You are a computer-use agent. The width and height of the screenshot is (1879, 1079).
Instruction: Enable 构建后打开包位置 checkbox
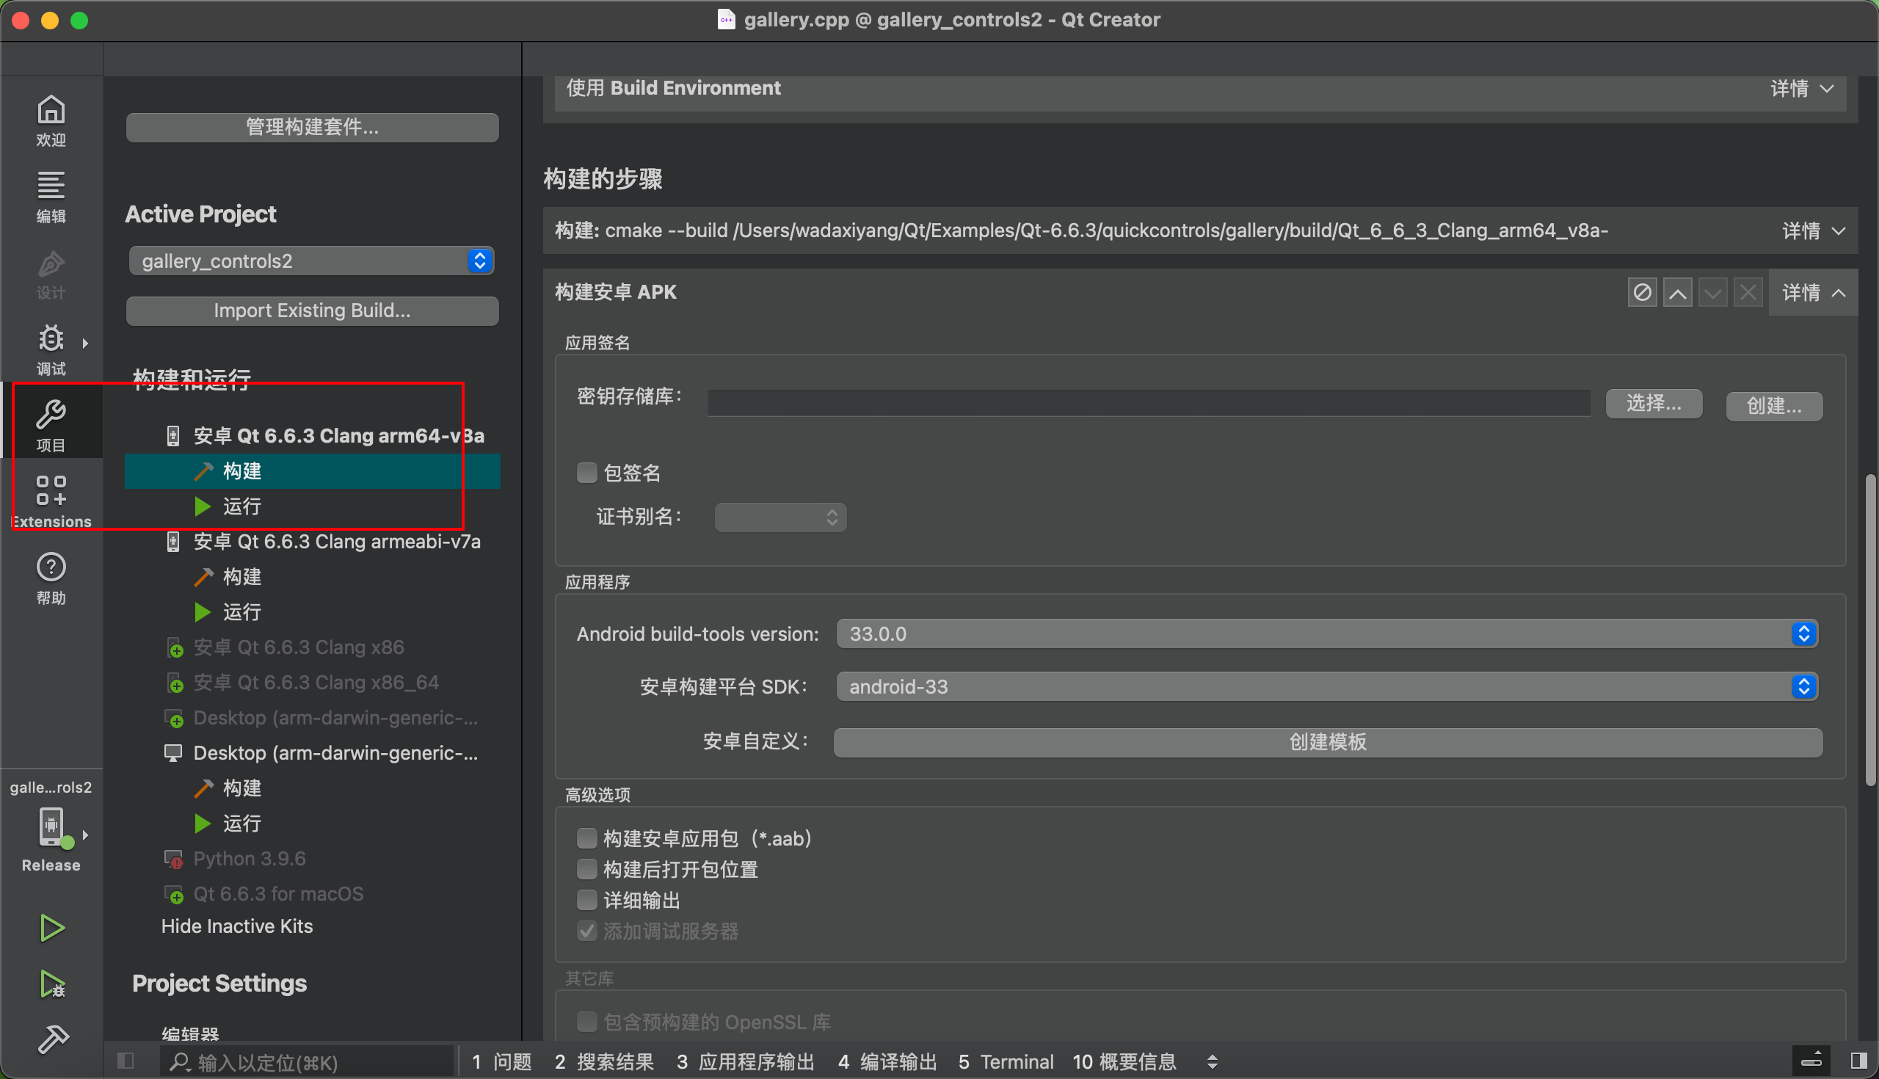point(586,869)
